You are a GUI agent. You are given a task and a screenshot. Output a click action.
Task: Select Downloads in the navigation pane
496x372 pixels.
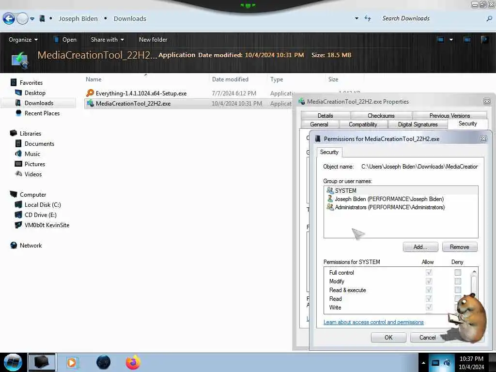click(39, 103)
